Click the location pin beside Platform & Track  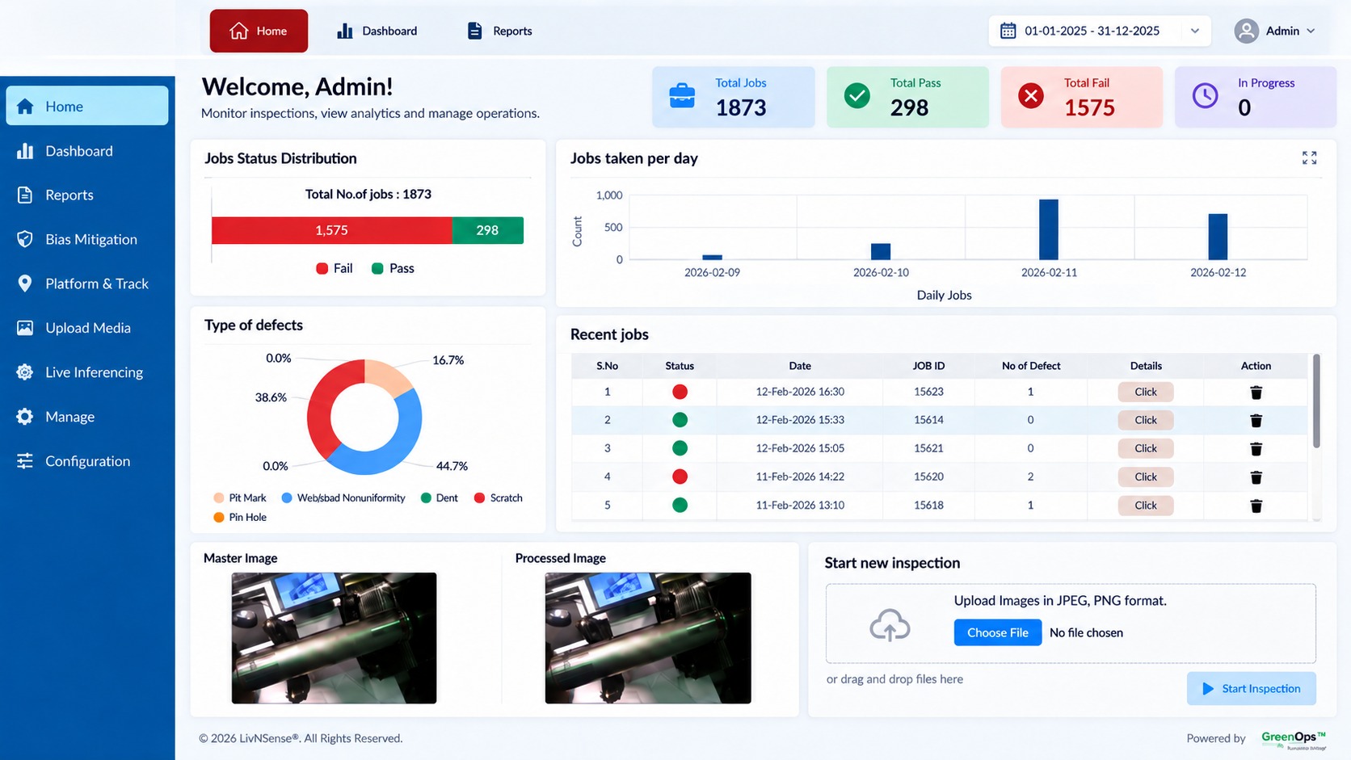point(25,283)
